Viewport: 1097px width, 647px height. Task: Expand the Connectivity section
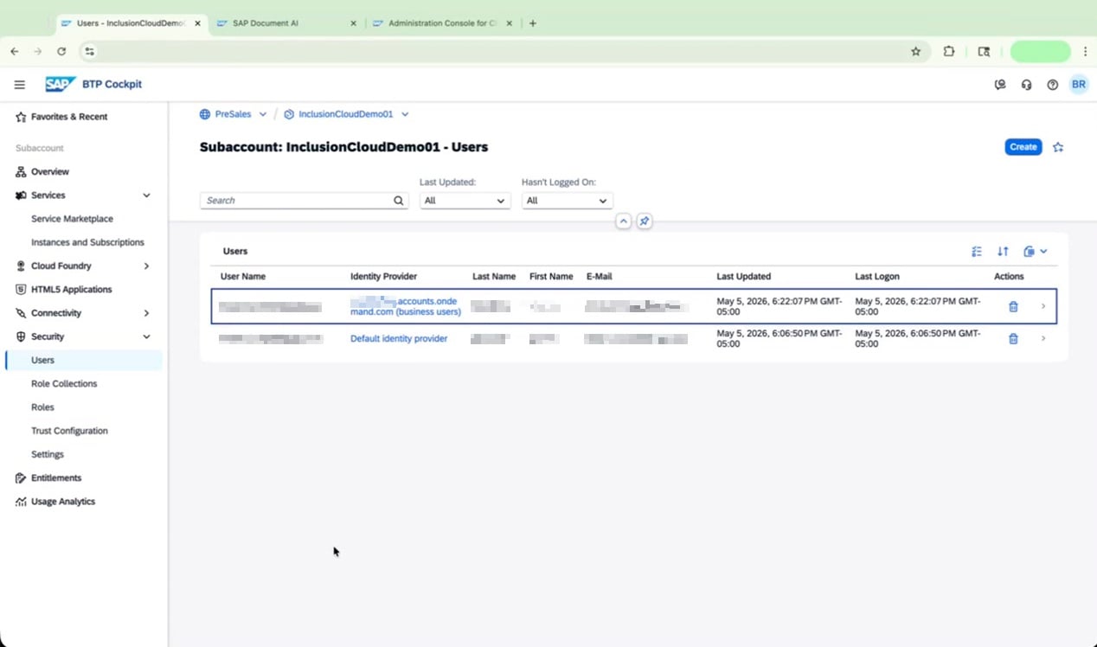click(146, 313)
